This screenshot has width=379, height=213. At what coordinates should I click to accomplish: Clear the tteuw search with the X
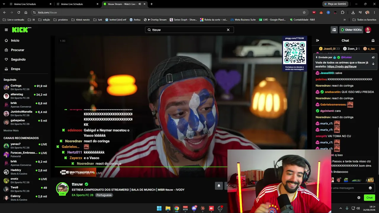pyautogui.click(x=228, y=30)
